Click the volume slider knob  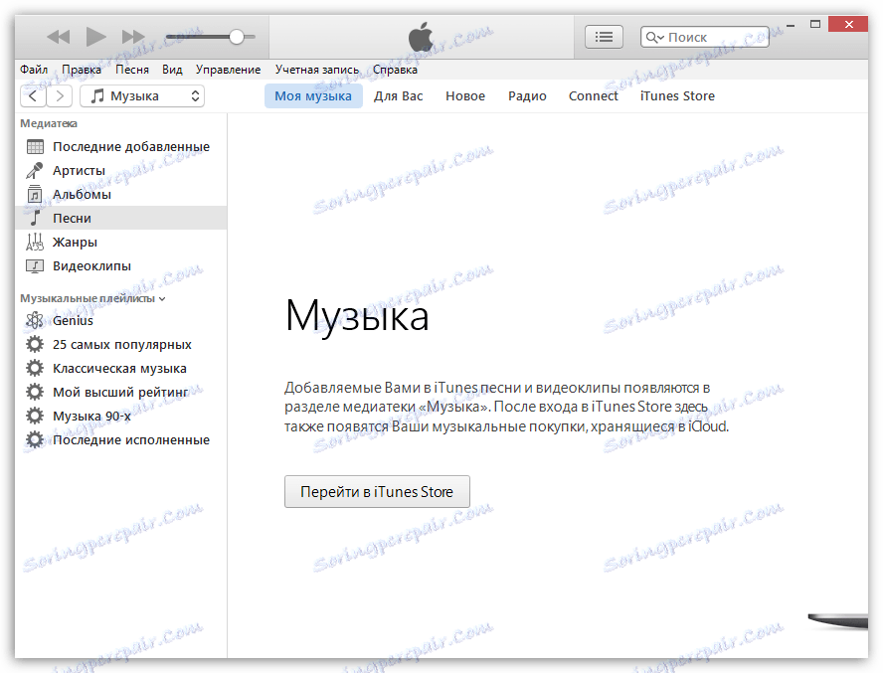[237, 37]
